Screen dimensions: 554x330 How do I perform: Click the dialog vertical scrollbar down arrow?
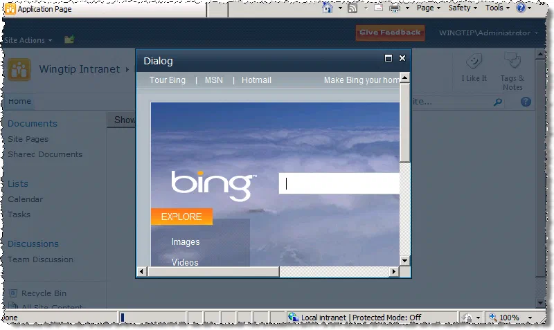(x=404, y=261)
